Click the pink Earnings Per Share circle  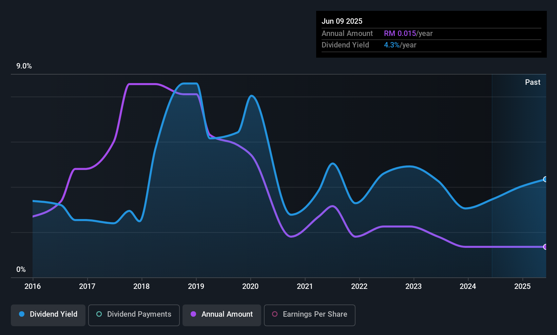click(x=275, y=314)
